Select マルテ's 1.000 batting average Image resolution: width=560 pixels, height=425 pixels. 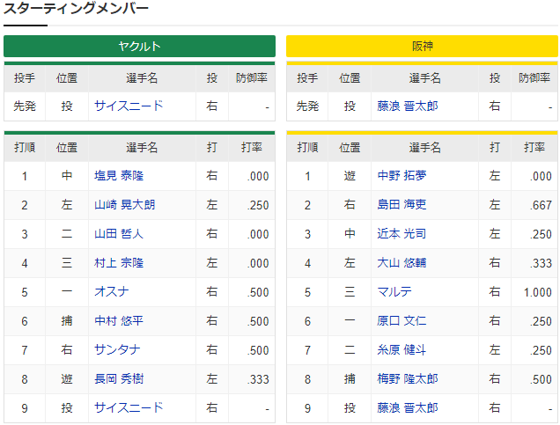(x=537, y=292)
